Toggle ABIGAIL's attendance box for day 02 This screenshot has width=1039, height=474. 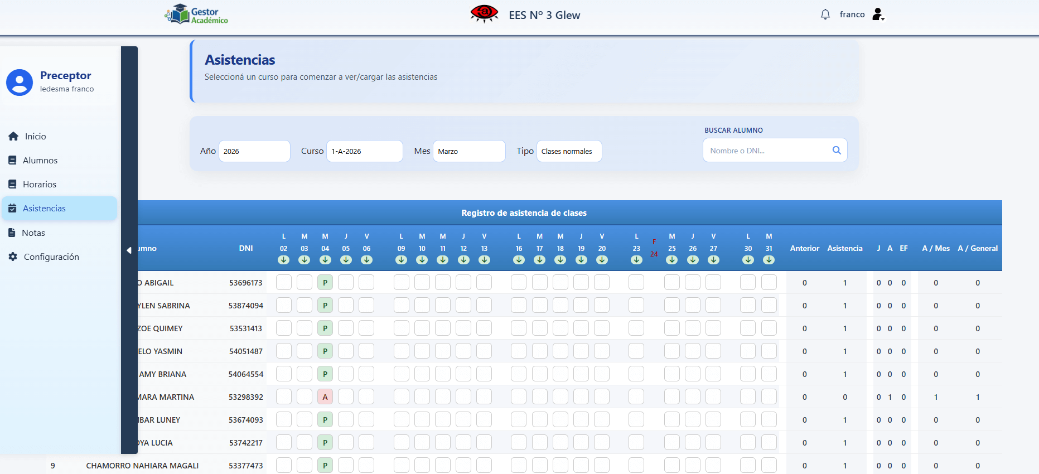click(284, 283)
